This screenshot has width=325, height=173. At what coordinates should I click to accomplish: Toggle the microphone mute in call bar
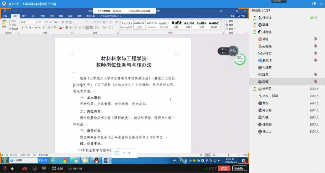(x=5, y=169)
